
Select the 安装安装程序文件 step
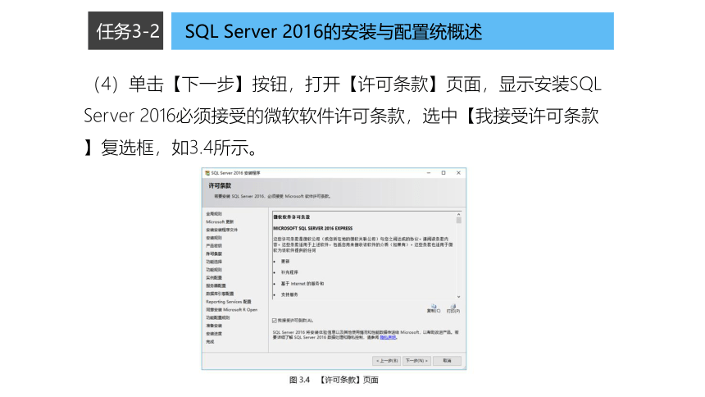221,230
